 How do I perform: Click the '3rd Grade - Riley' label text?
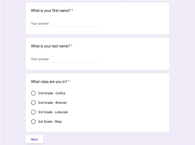coord(50,122)
